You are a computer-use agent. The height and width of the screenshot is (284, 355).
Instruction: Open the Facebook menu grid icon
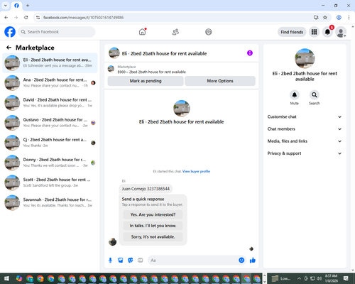click(x=314, y=32)
